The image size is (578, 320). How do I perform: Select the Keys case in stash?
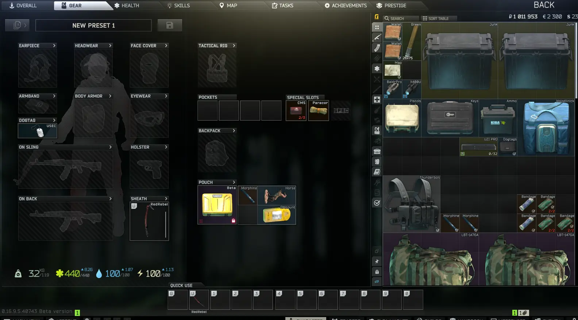(x=450, y=118)
